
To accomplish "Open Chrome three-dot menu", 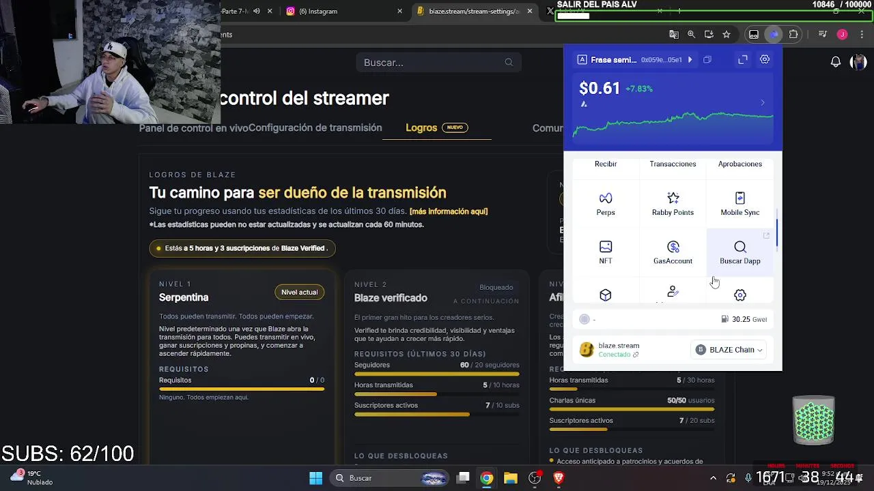I will (x=860, y=34).
